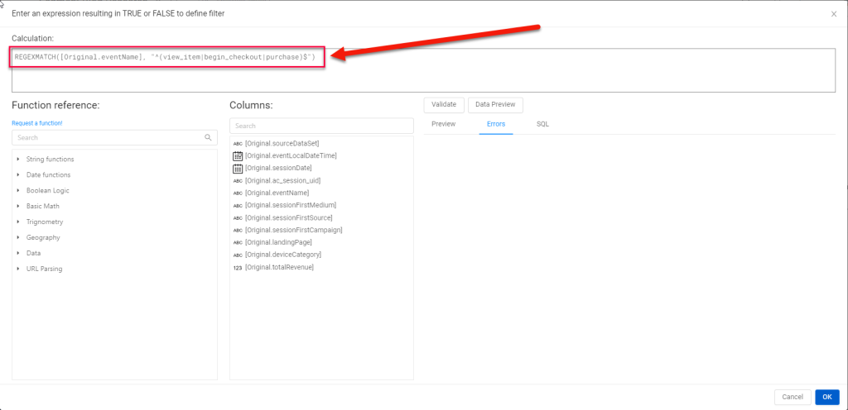
Task: Select the [Original.landingPage] column
Action: [278, 243]
